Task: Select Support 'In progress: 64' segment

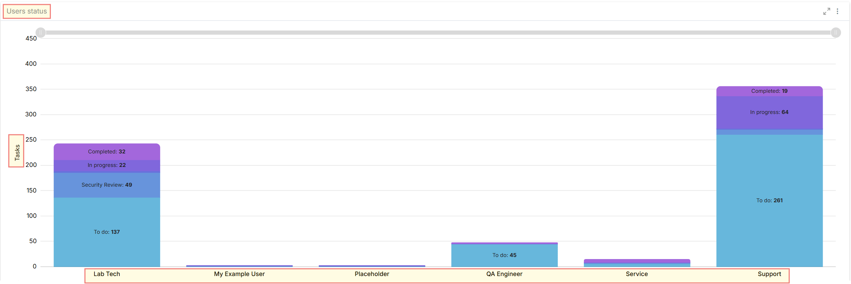Action: point(769,113)
